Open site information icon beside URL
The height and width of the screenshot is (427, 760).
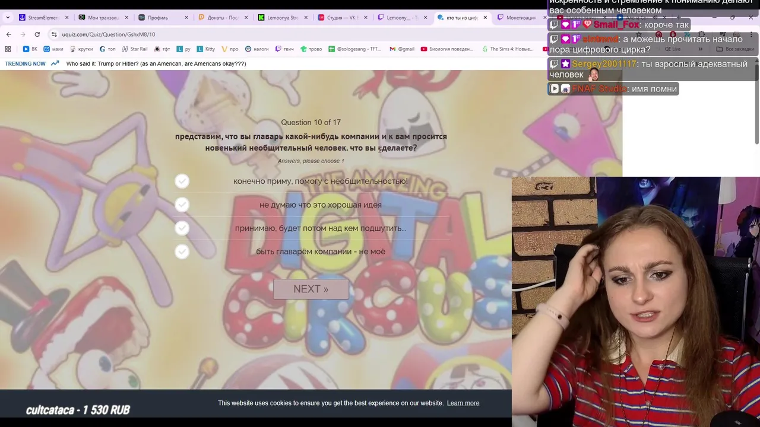click(54, 34)
